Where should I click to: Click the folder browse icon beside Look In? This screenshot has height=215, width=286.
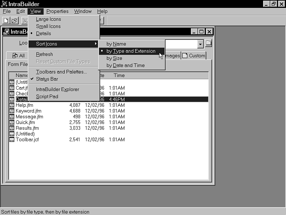click(x=208, y=44)
